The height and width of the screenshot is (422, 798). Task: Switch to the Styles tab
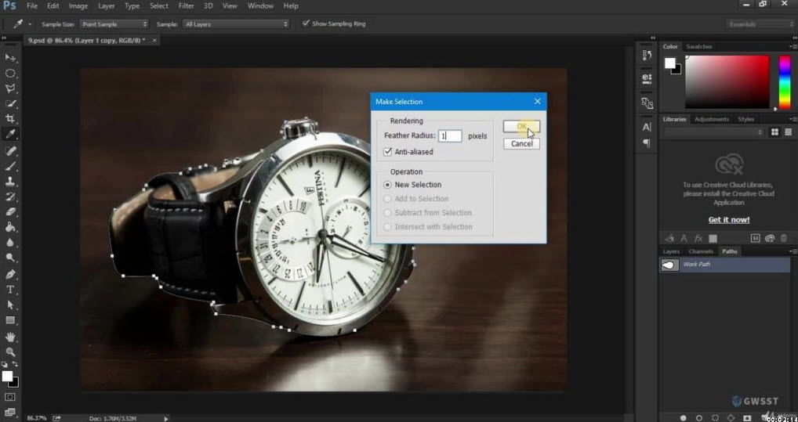[x=746, y=119]
